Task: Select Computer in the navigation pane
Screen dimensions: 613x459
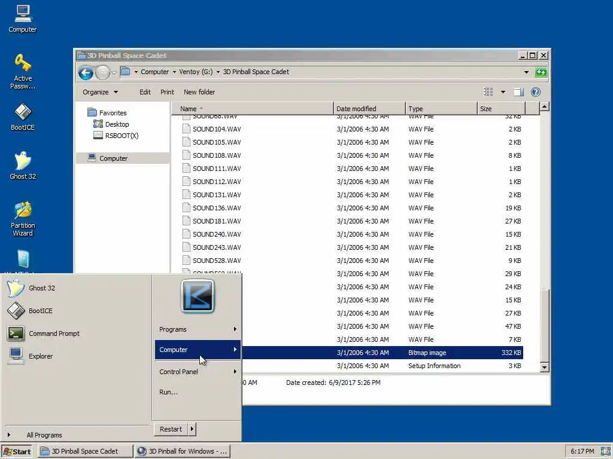Action: [x=123, y=158]
